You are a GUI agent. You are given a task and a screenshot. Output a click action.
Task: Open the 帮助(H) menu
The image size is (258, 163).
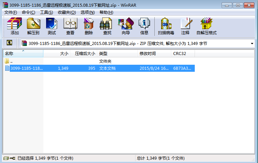(106, 12)
